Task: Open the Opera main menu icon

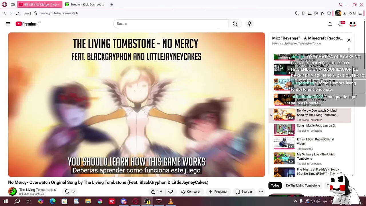Action: coord(4,5)
